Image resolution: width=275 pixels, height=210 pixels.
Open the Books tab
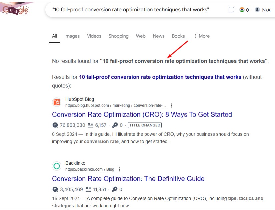click(x=178, y=36)
